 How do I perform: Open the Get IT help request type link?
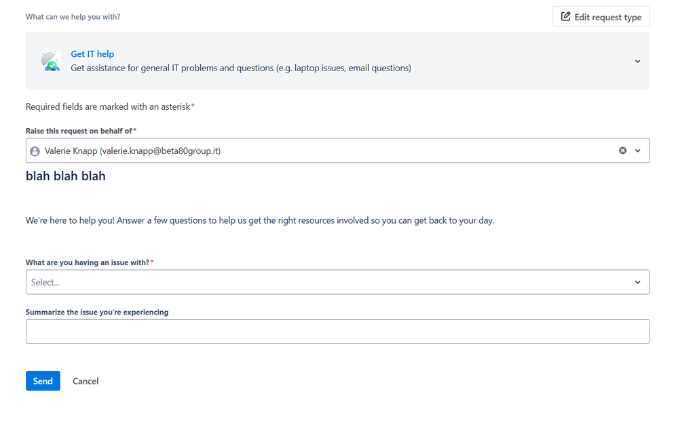(x=92, y=54)
